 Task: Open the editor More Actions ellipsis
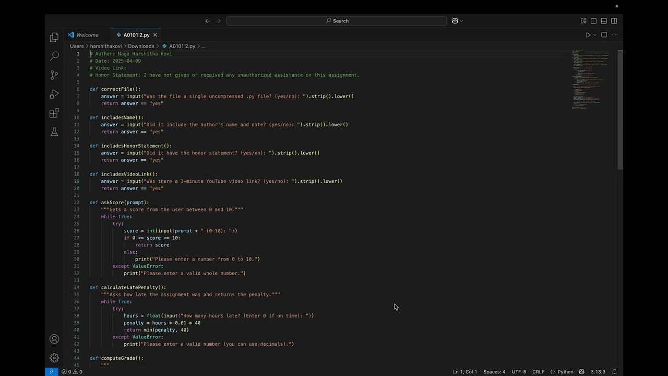(x=614, y=35)
